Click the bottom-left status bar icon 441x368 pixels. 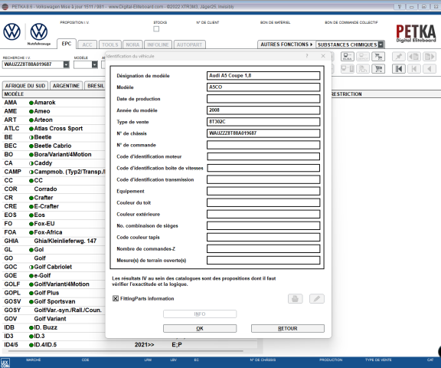click(5, 363)
